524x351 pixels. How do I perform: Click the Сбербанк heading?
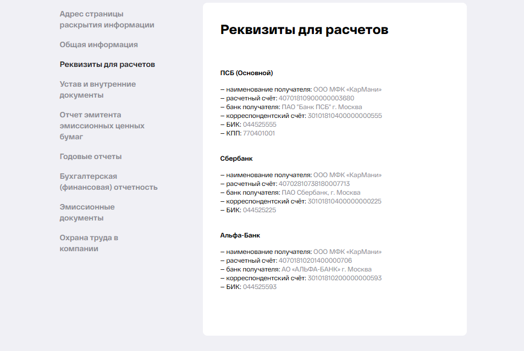point(236,158)
